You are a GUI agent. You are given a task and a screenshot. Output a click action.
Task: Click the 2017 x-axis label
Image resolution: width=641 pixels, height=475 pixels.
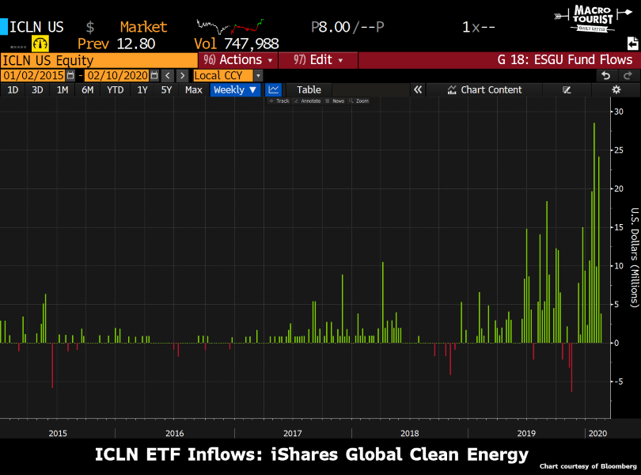coord(292,433)
